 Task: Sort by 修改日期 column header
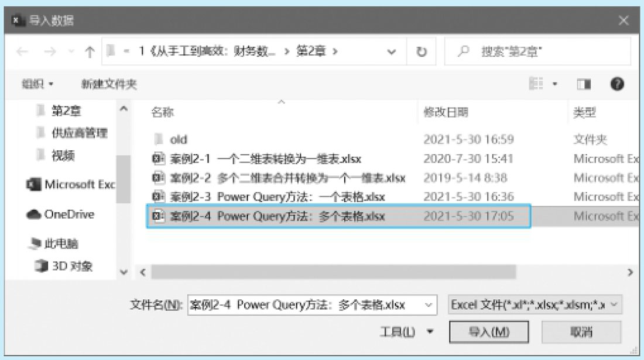click(x=446, y=112)
